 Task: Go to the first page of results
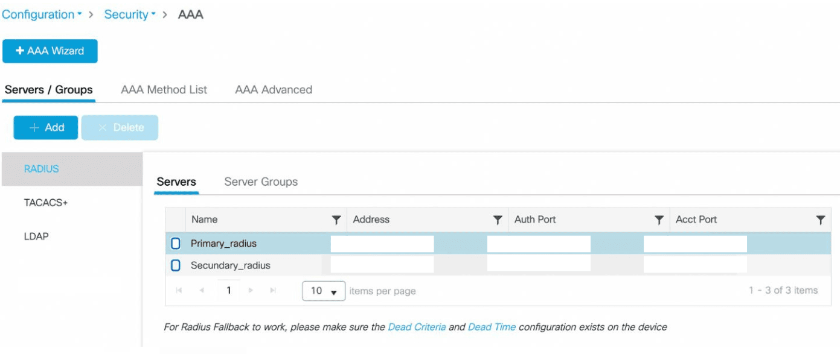pos(179,291)
